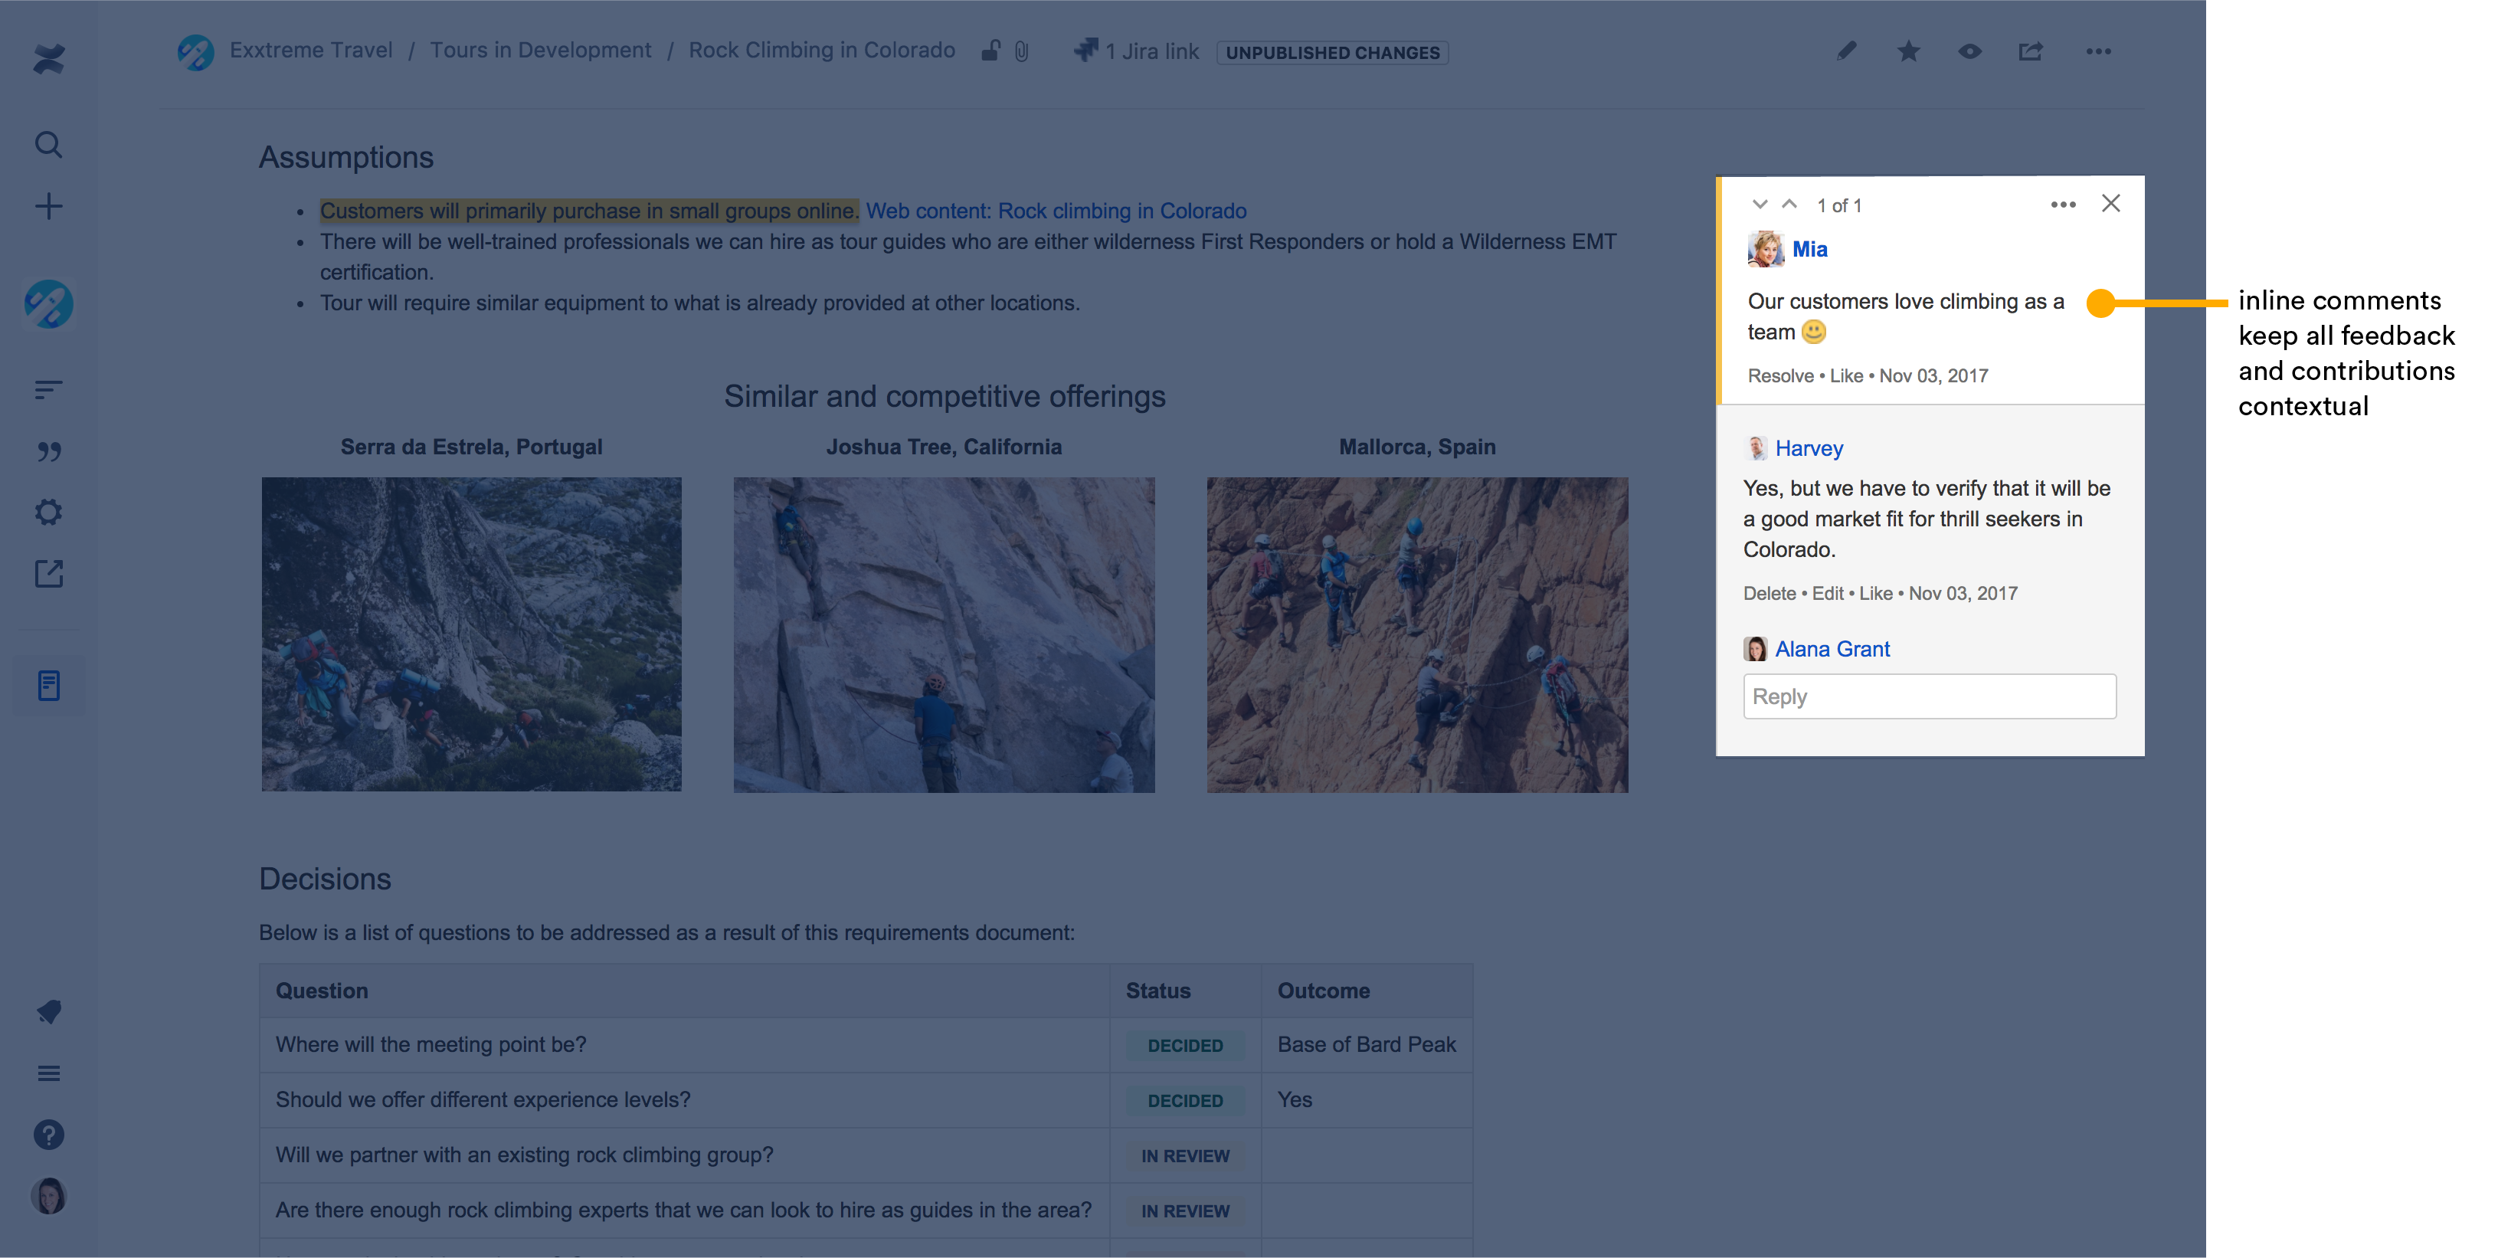
Task: Click the notifications megaphone icon
Action: coord(48,1011)
